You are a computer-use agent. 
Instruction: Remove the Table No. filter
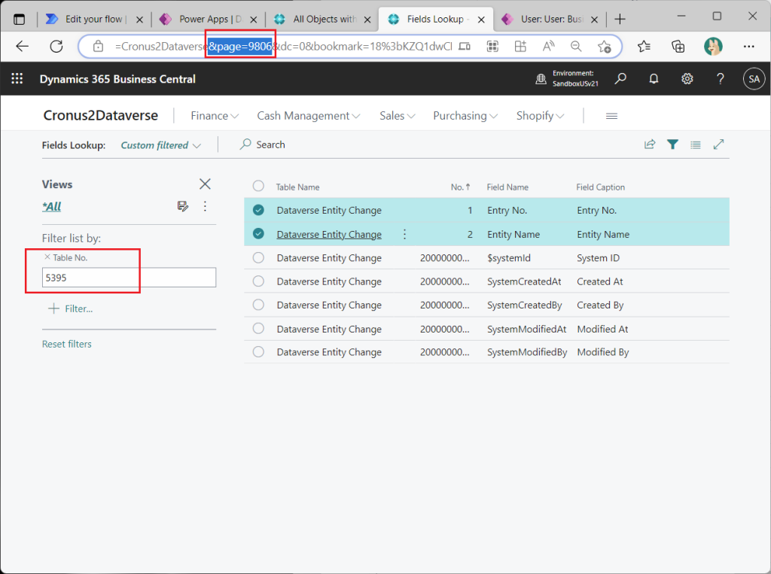(47, 257)
